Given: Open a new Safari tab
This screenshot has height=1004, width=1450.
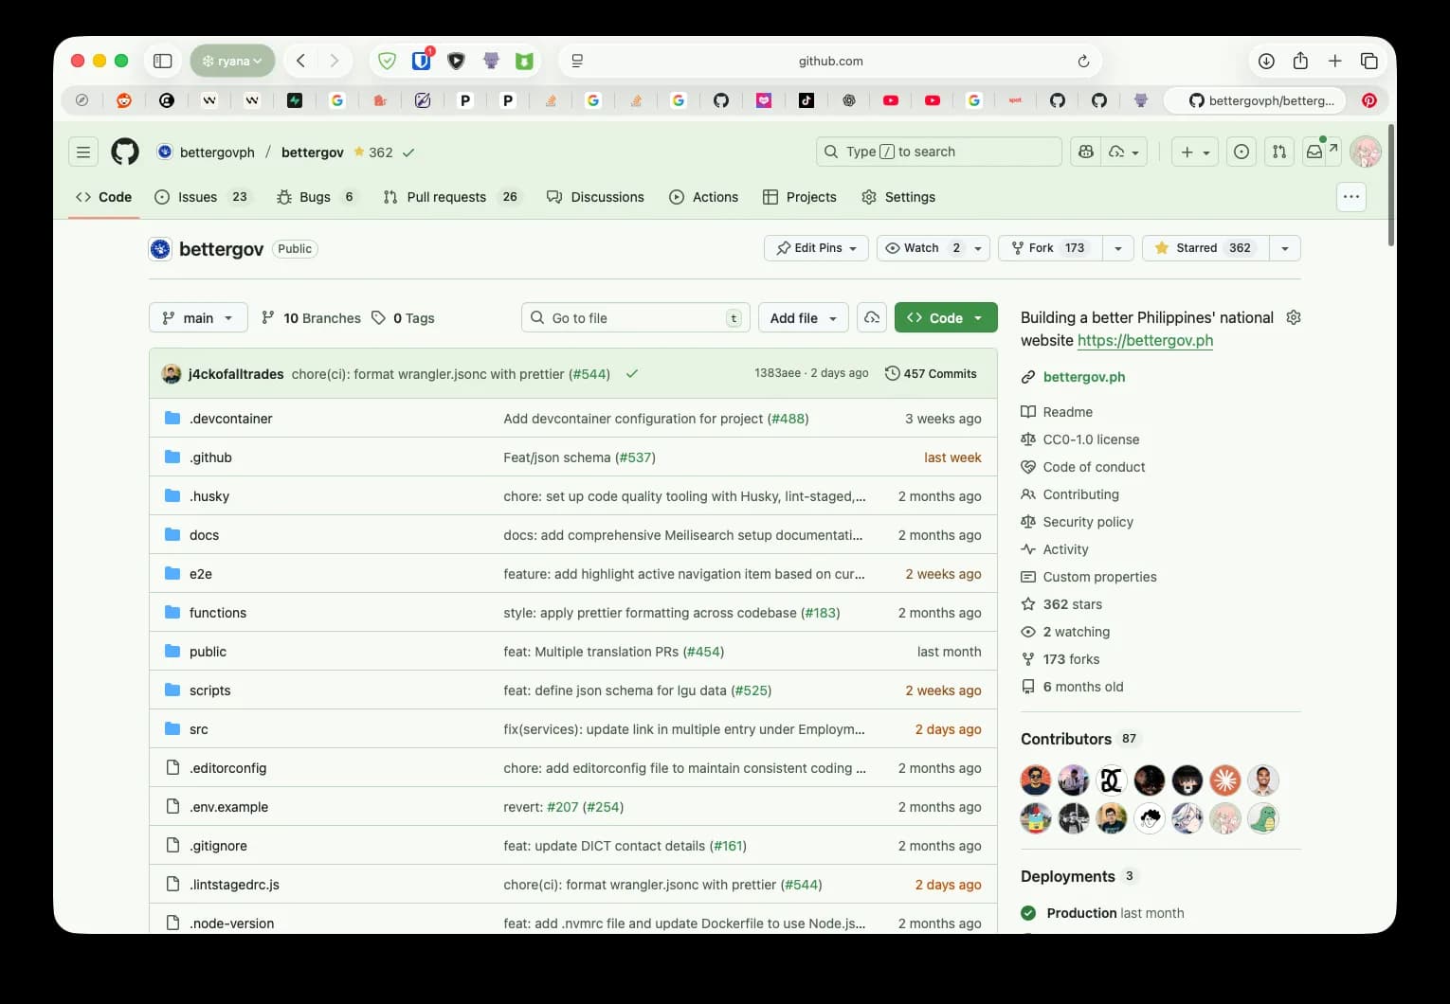Looking at the screenshot, I should tap(1334, 61).
